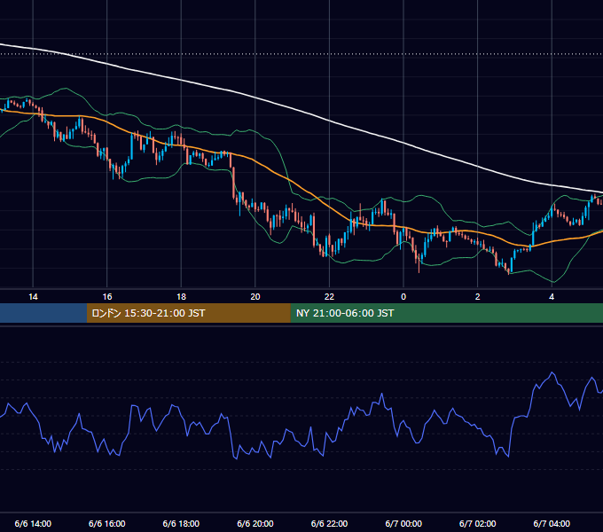Click the upper time axis label 14
Viewport: 603px width, 532px height.
(x=33, y=297)
